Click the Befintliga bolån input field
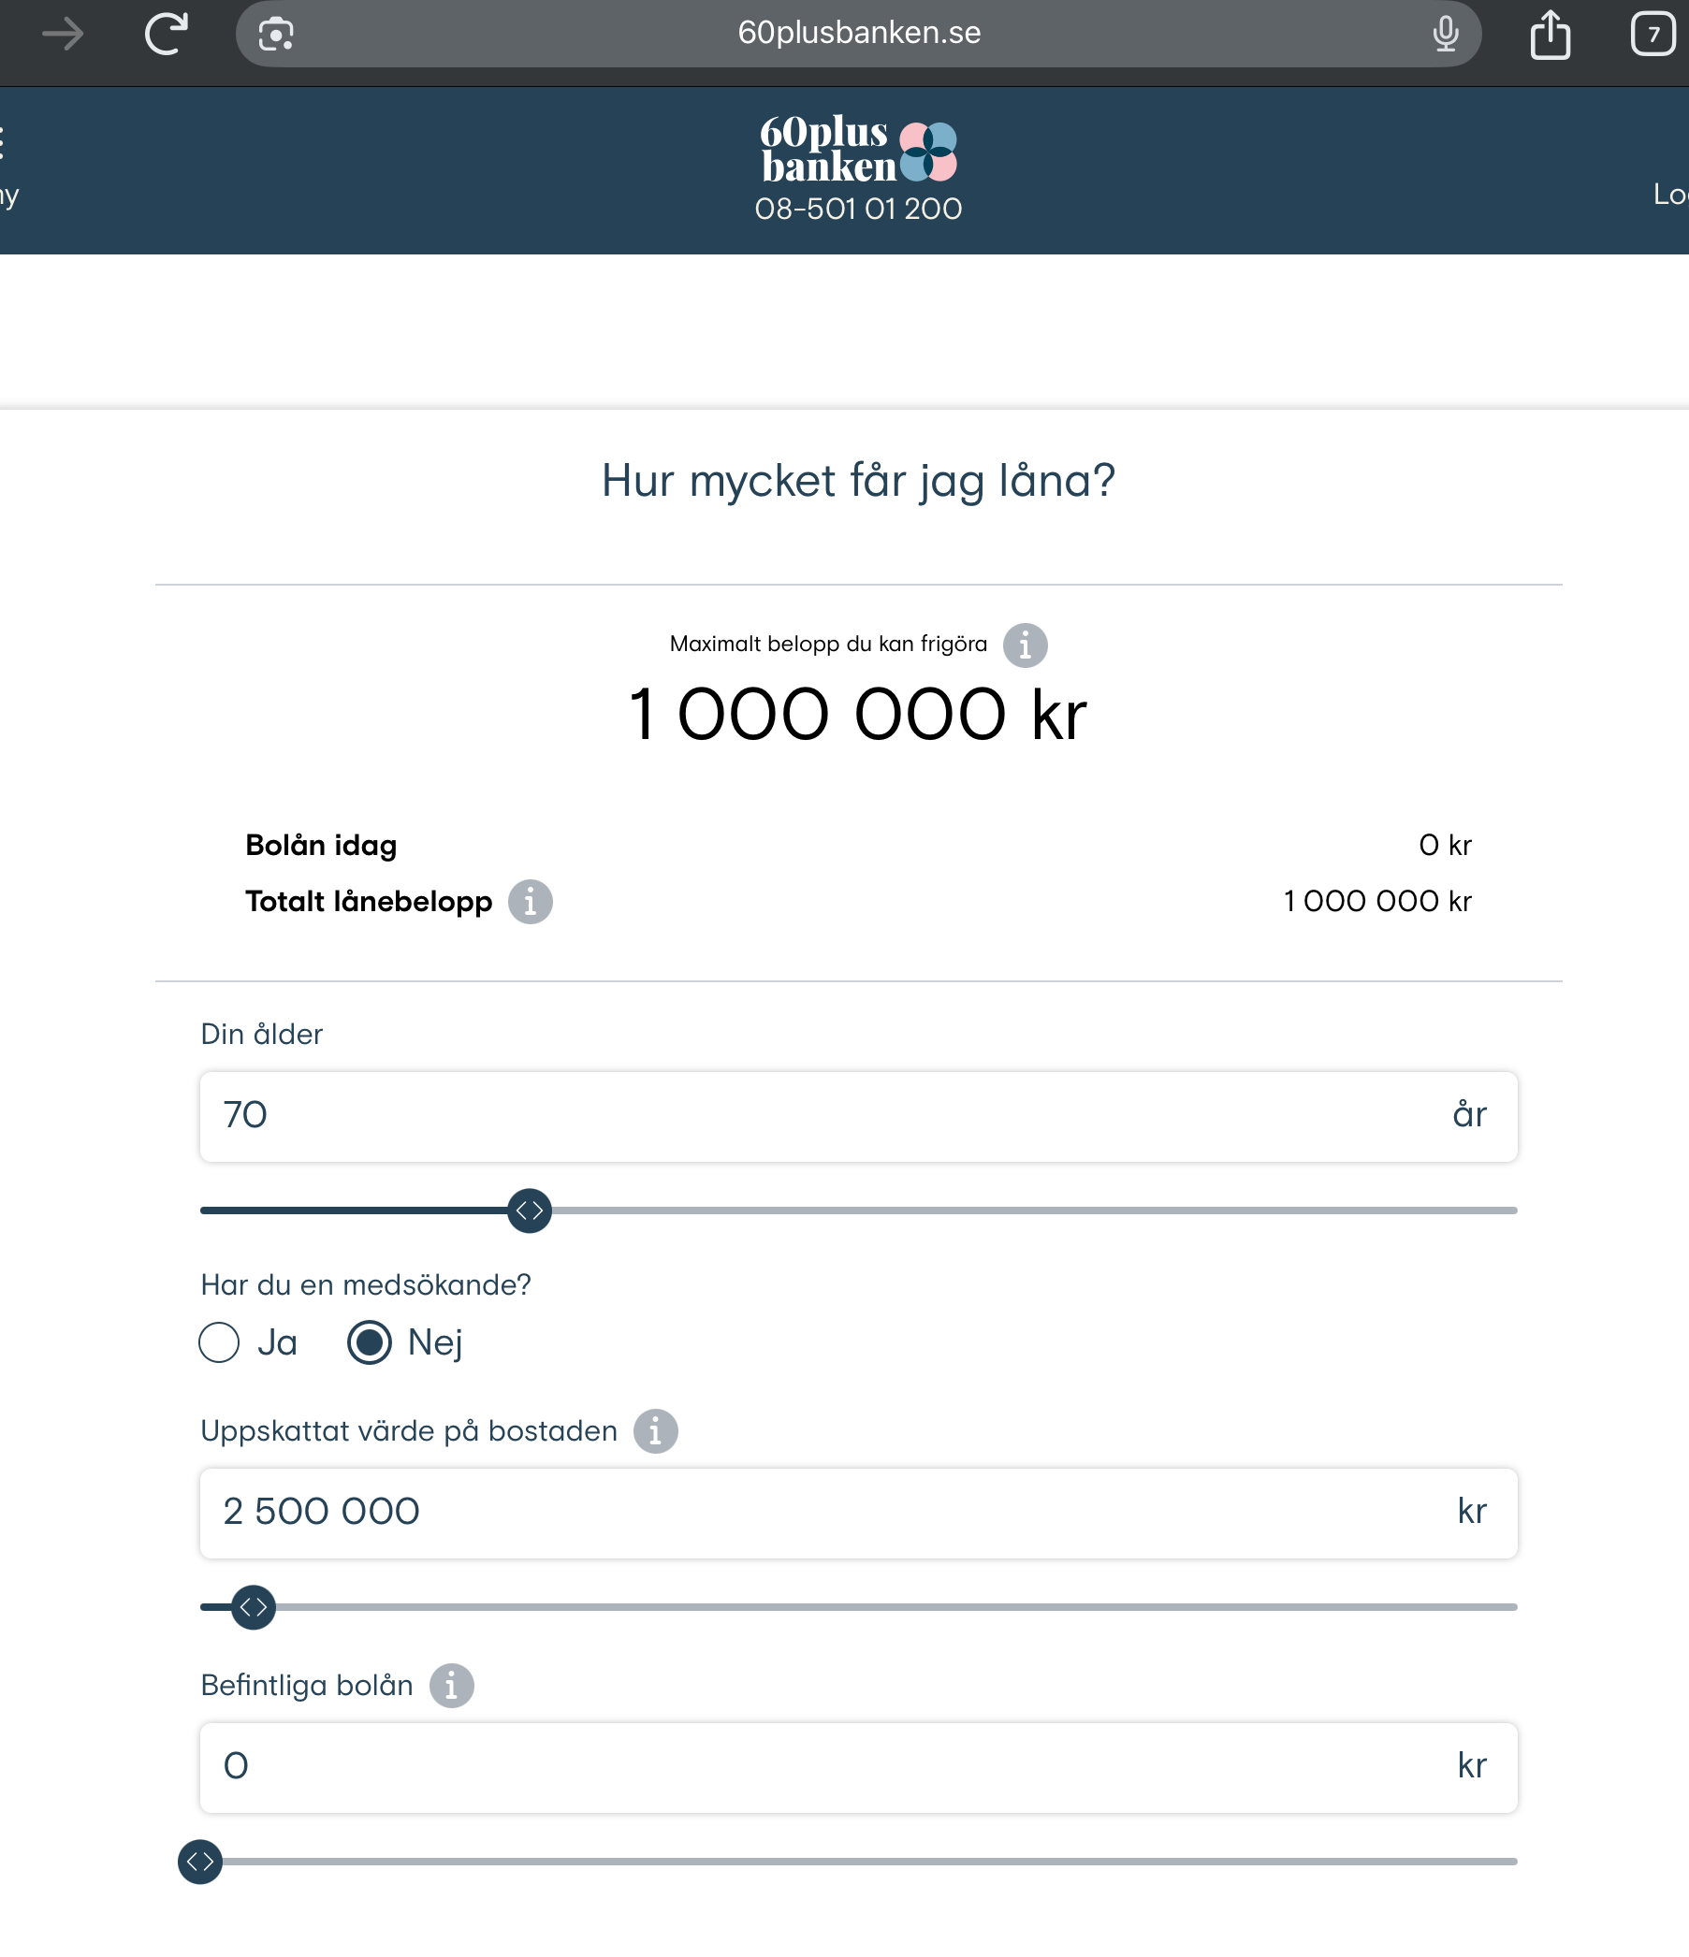 pos(831,1767)
